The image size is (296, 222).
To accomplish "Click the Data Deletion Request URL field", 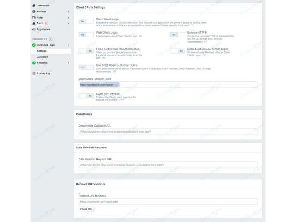I will point(168,165).
